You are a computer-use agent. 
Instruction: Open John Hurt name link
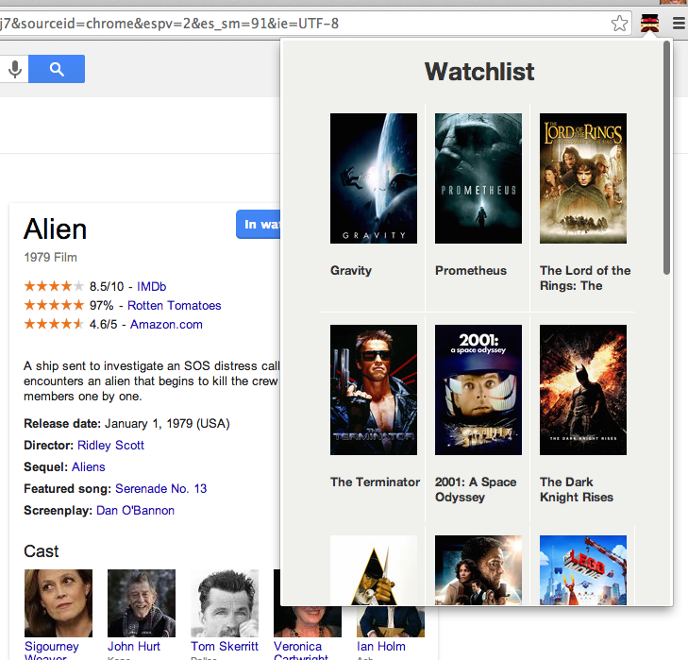(x=134, y=647)
